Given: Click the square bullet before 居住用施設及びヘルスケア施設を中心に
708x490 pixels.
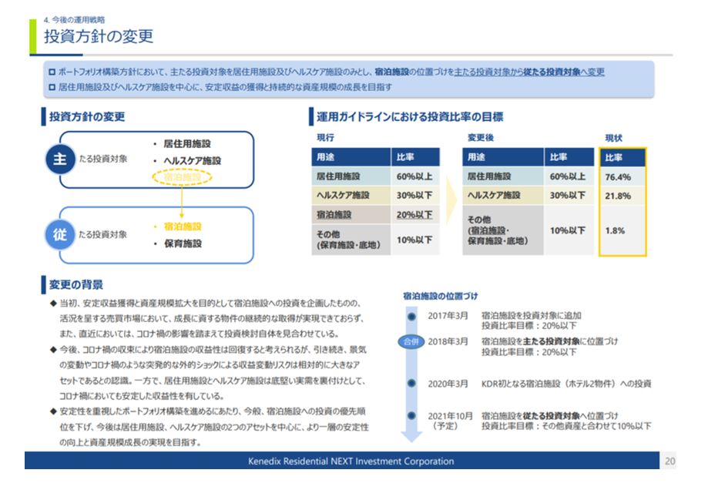Looking at the screenshot, I should point(52,87).
